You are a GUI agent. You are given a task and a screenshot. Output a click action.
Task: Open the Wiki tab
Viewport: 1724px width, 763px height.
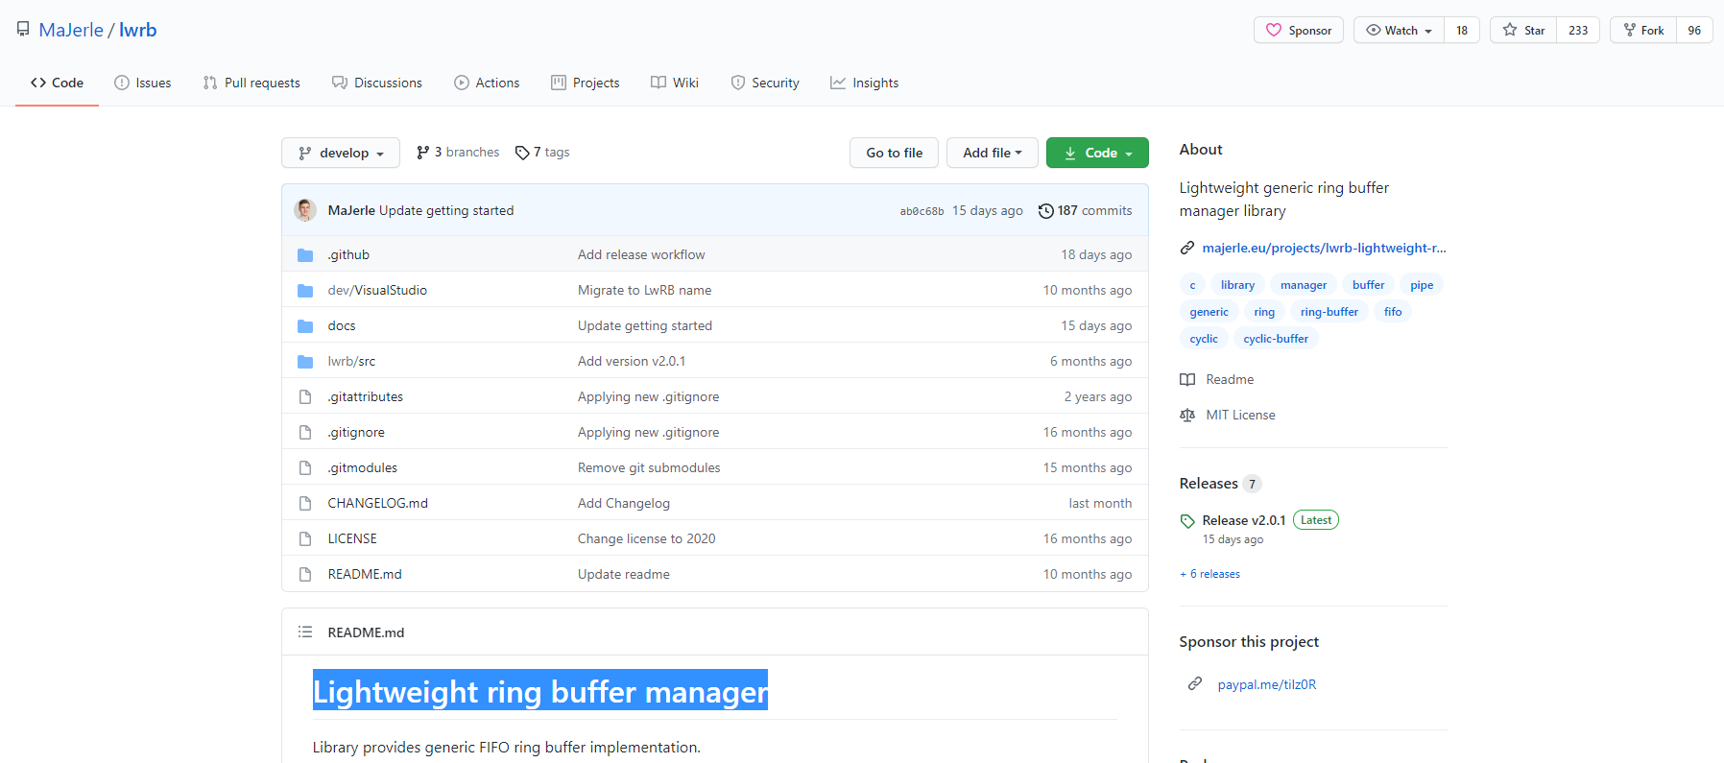(674, 83)
